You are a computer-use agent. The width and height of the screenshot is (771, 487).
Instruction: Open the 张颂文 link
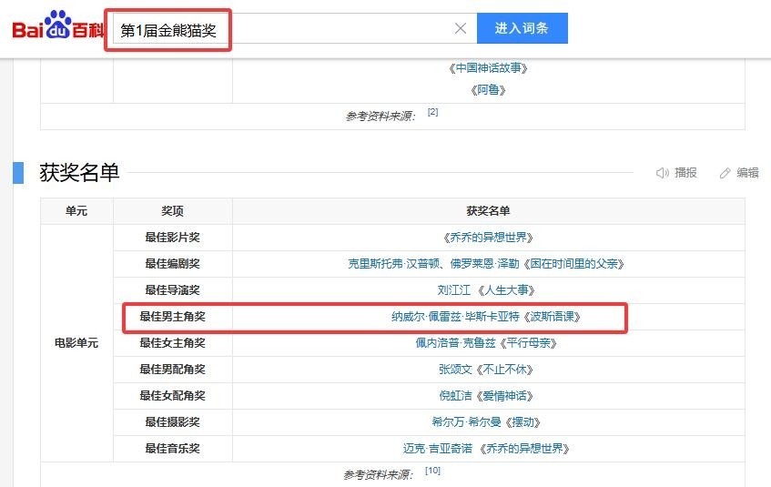(455, 370)
